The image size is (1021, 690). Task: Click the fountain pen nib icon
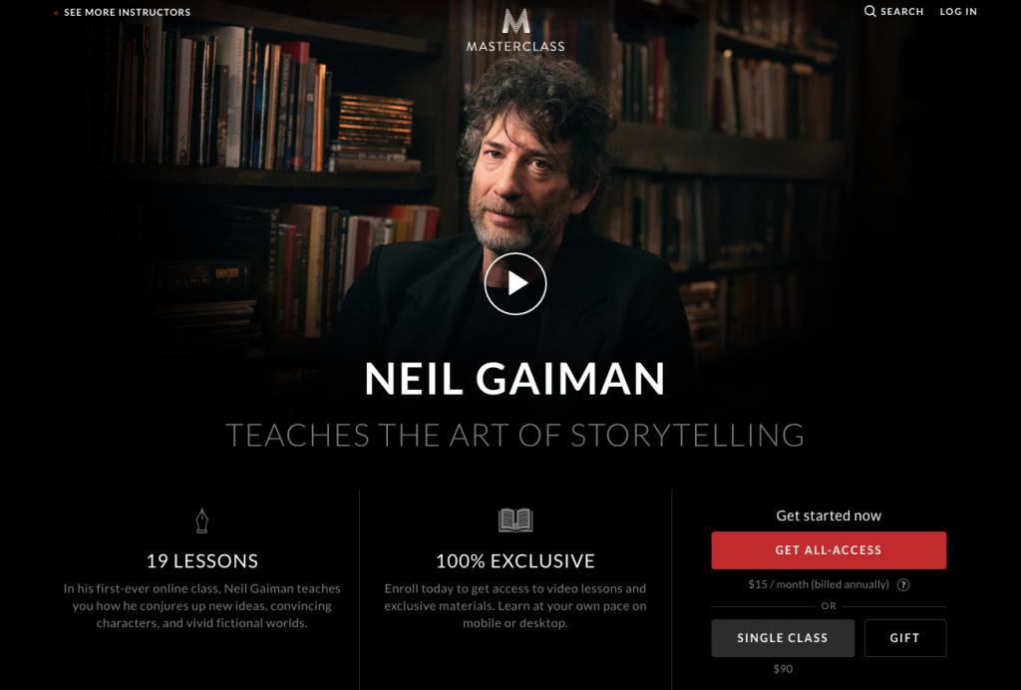tap(201, 520)
